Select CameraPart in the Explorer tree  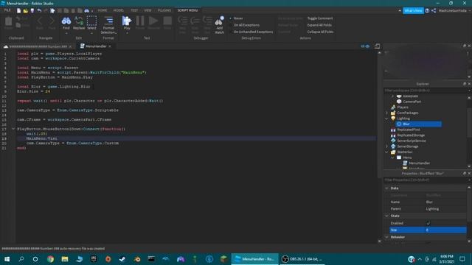(x=412, y=102)
